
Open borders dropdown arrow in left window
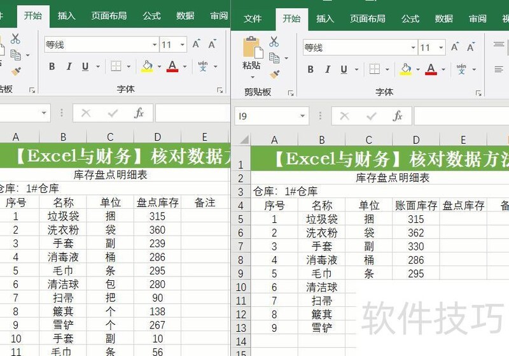pos(129,67)
